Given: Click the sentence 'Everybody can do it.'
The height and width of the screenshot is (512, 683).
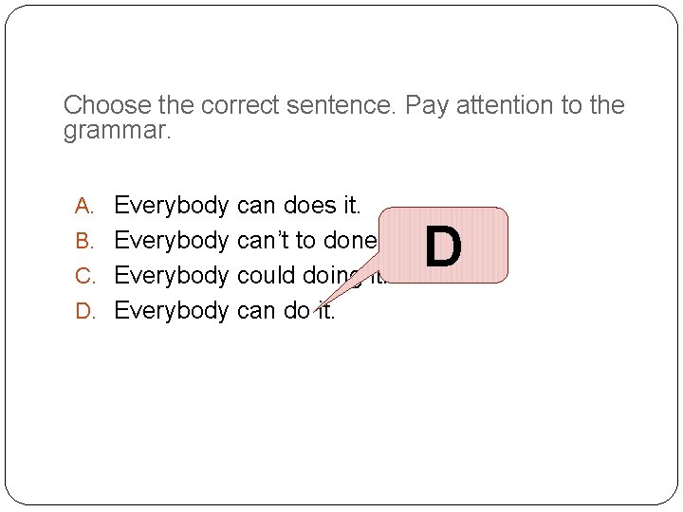Looking at the screenshot, I should pyautogui.click(x=224, y=311).
